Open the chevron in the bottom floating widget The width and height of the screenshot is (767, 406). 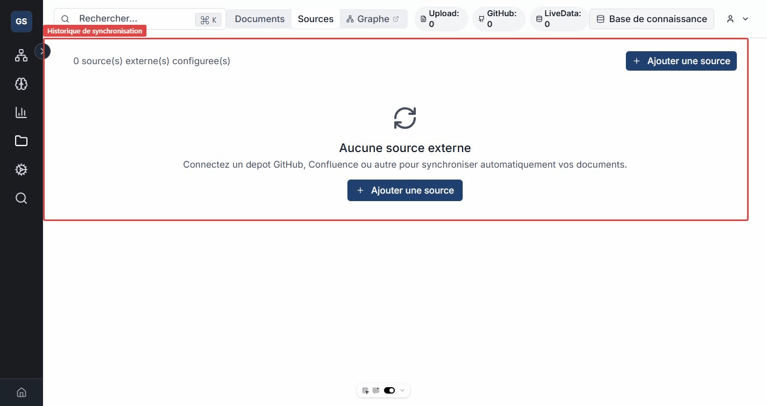point(402,390)
